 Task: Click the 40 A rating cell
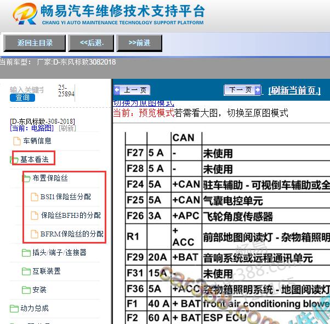click(x=159, y=304)
